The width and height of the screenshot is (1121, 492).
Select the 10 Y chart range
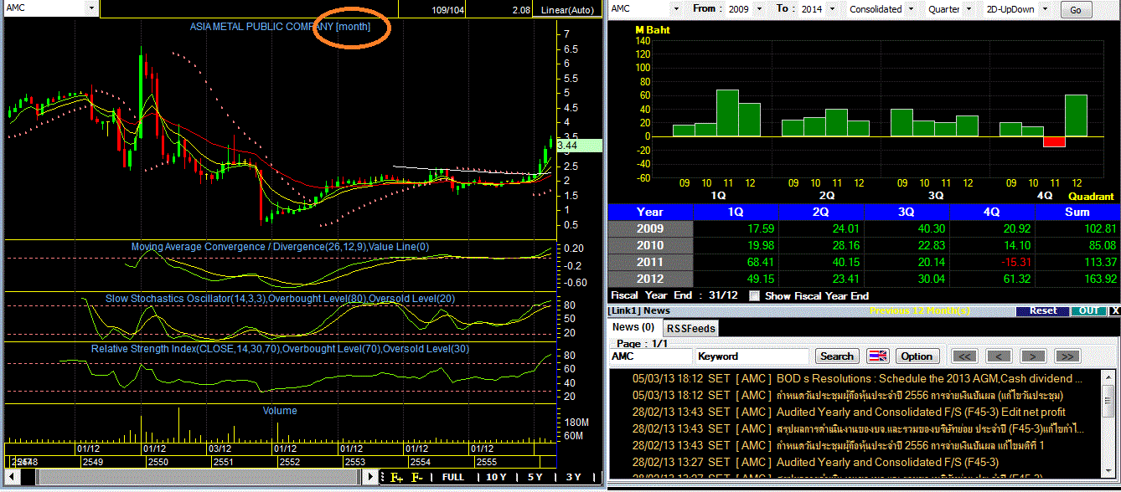(496, 477)
